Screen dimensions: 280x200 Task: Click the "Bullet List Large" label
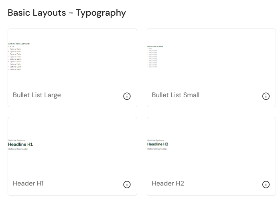[37, 95]
